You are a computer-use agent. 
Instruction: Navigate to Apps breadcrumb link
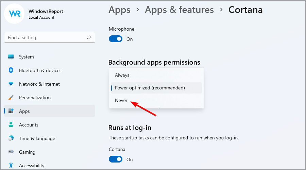point(119,10)
